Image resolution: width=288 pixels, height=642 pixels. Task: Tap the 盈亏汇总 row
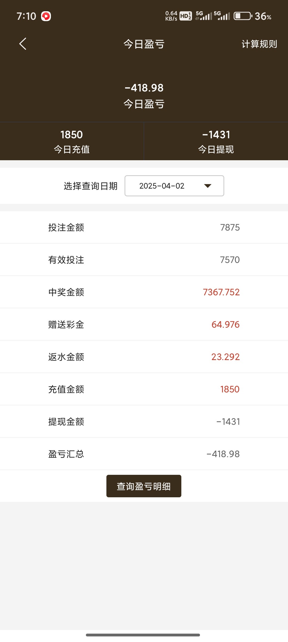(144, 454)
